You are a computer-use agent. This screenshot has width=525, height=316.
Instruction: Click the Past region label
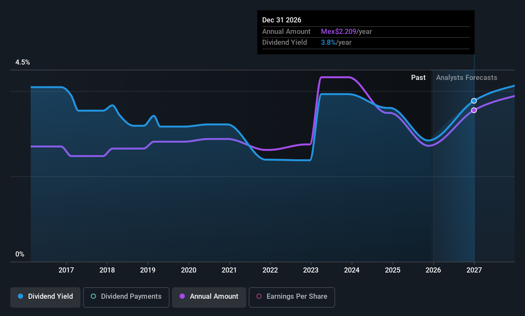[418, 78]
